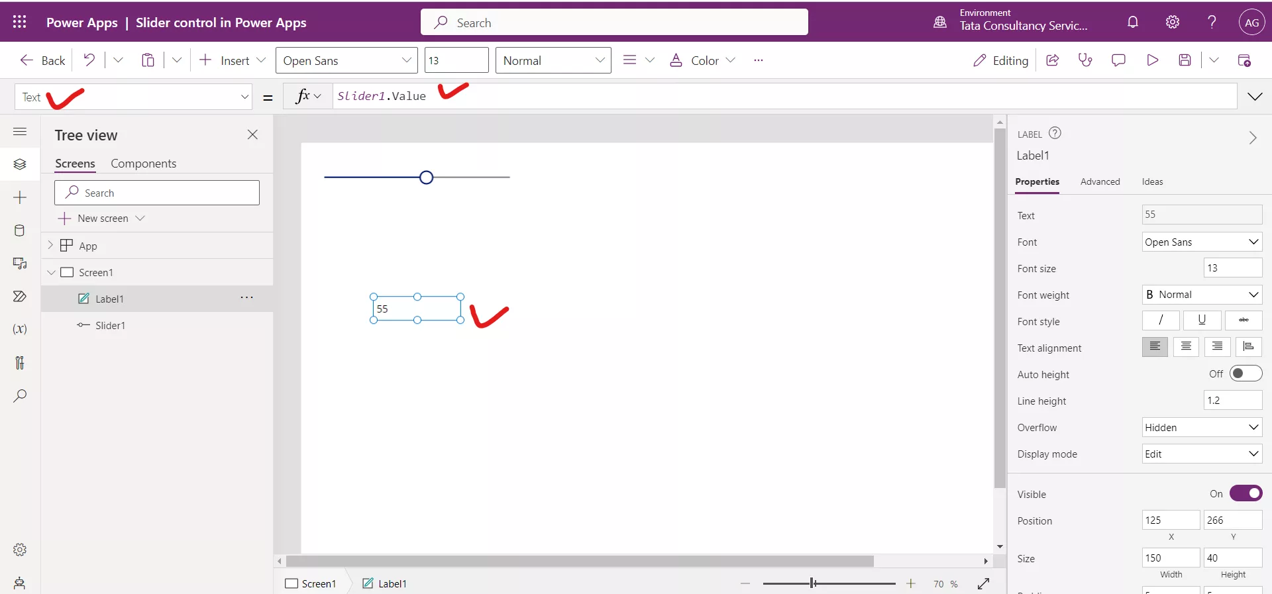
Task: Open the Search magnifier in the left rail
Action: pyautogui.click(x=20, y=395)
